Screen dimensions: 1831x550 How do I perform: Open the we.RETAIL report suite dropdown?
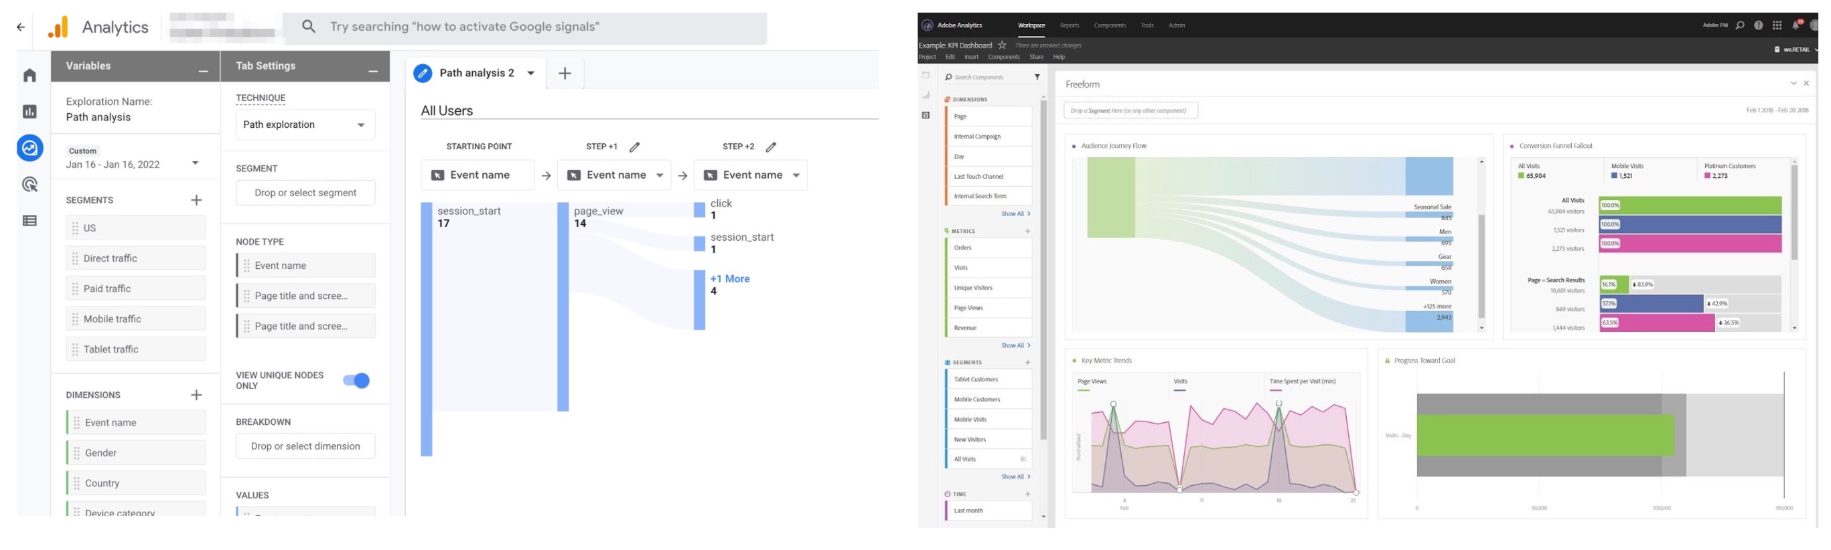[x=1796, y=50]
